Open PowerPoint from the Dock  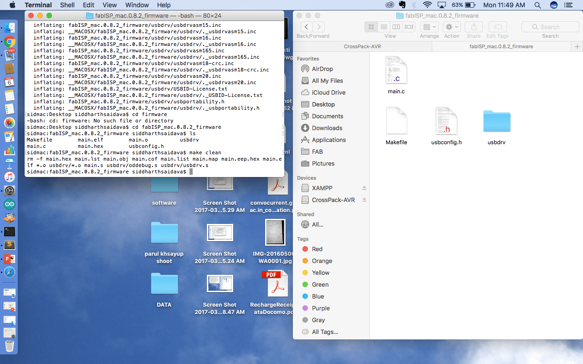tap(10, 259)
